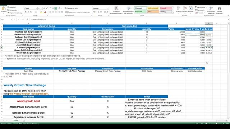
Task: Open the font size dropdown
Action: point(42,8)
